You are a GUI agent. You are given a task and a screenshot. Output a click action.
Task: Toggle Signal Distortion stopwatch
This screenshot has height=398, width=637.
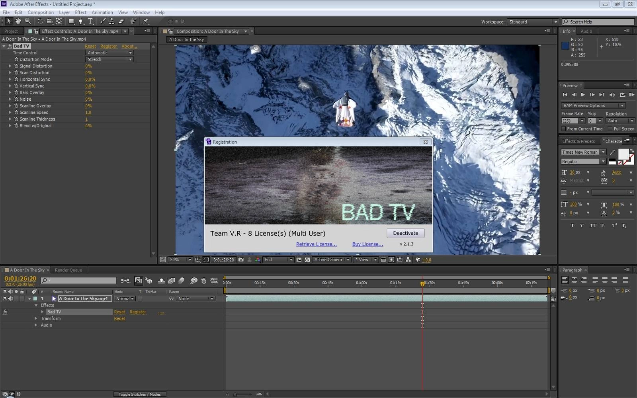point(16,66)
